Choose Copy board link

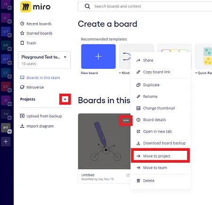[161, 72]
